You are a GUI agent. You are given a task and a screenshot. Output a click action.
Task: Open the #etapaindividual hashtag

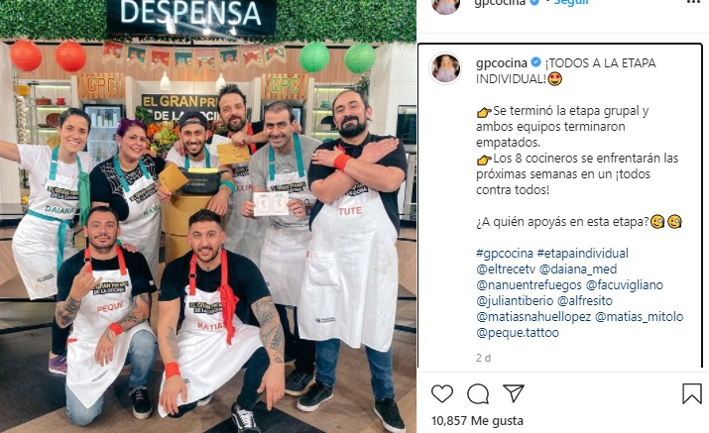[582, 253]
